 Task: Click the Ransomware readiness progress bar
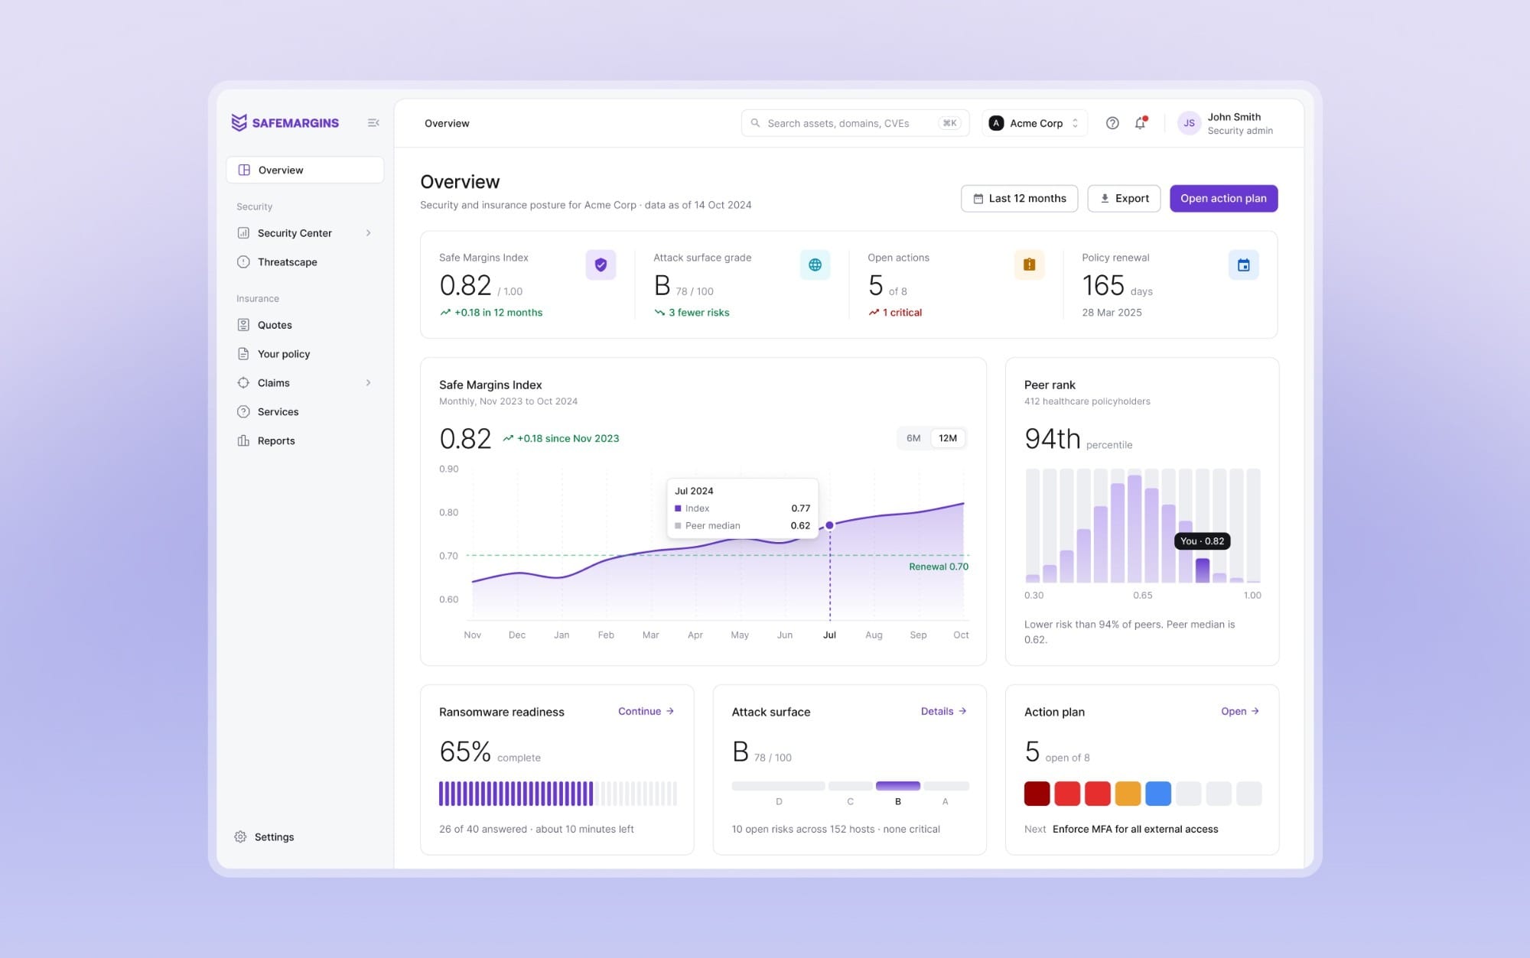pos(558,794)
